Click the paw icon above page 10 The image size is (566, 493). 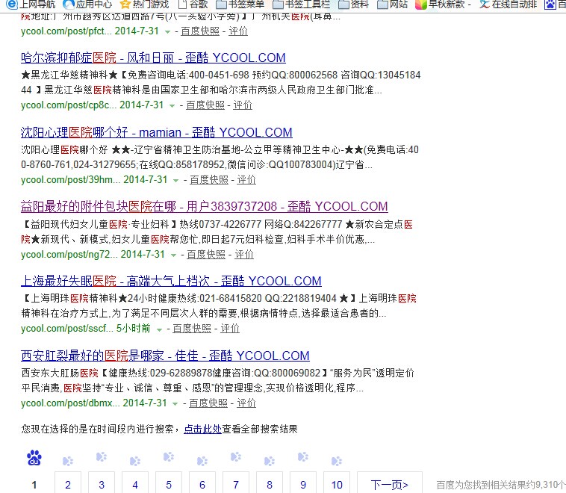[337, 461]
